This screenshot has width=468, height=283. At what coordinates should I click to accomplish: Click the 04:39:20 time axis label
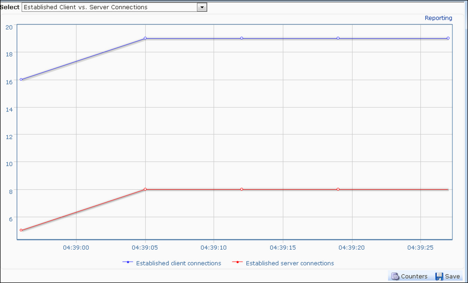[x=352, y=248]
